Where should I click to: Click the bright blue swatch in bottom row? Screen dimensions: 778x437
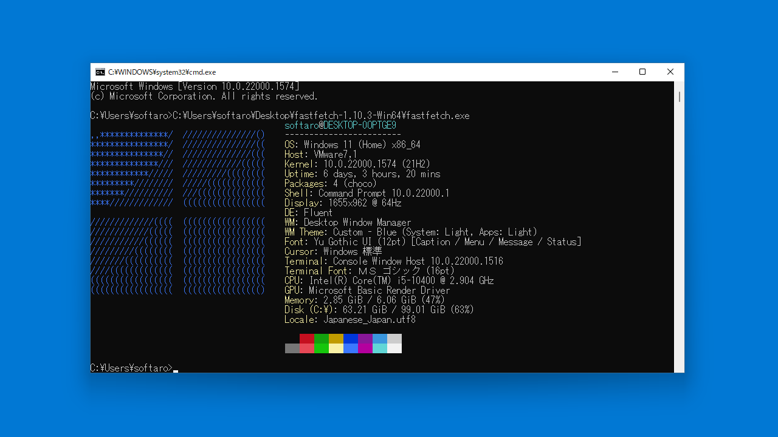tap(351, 348)
